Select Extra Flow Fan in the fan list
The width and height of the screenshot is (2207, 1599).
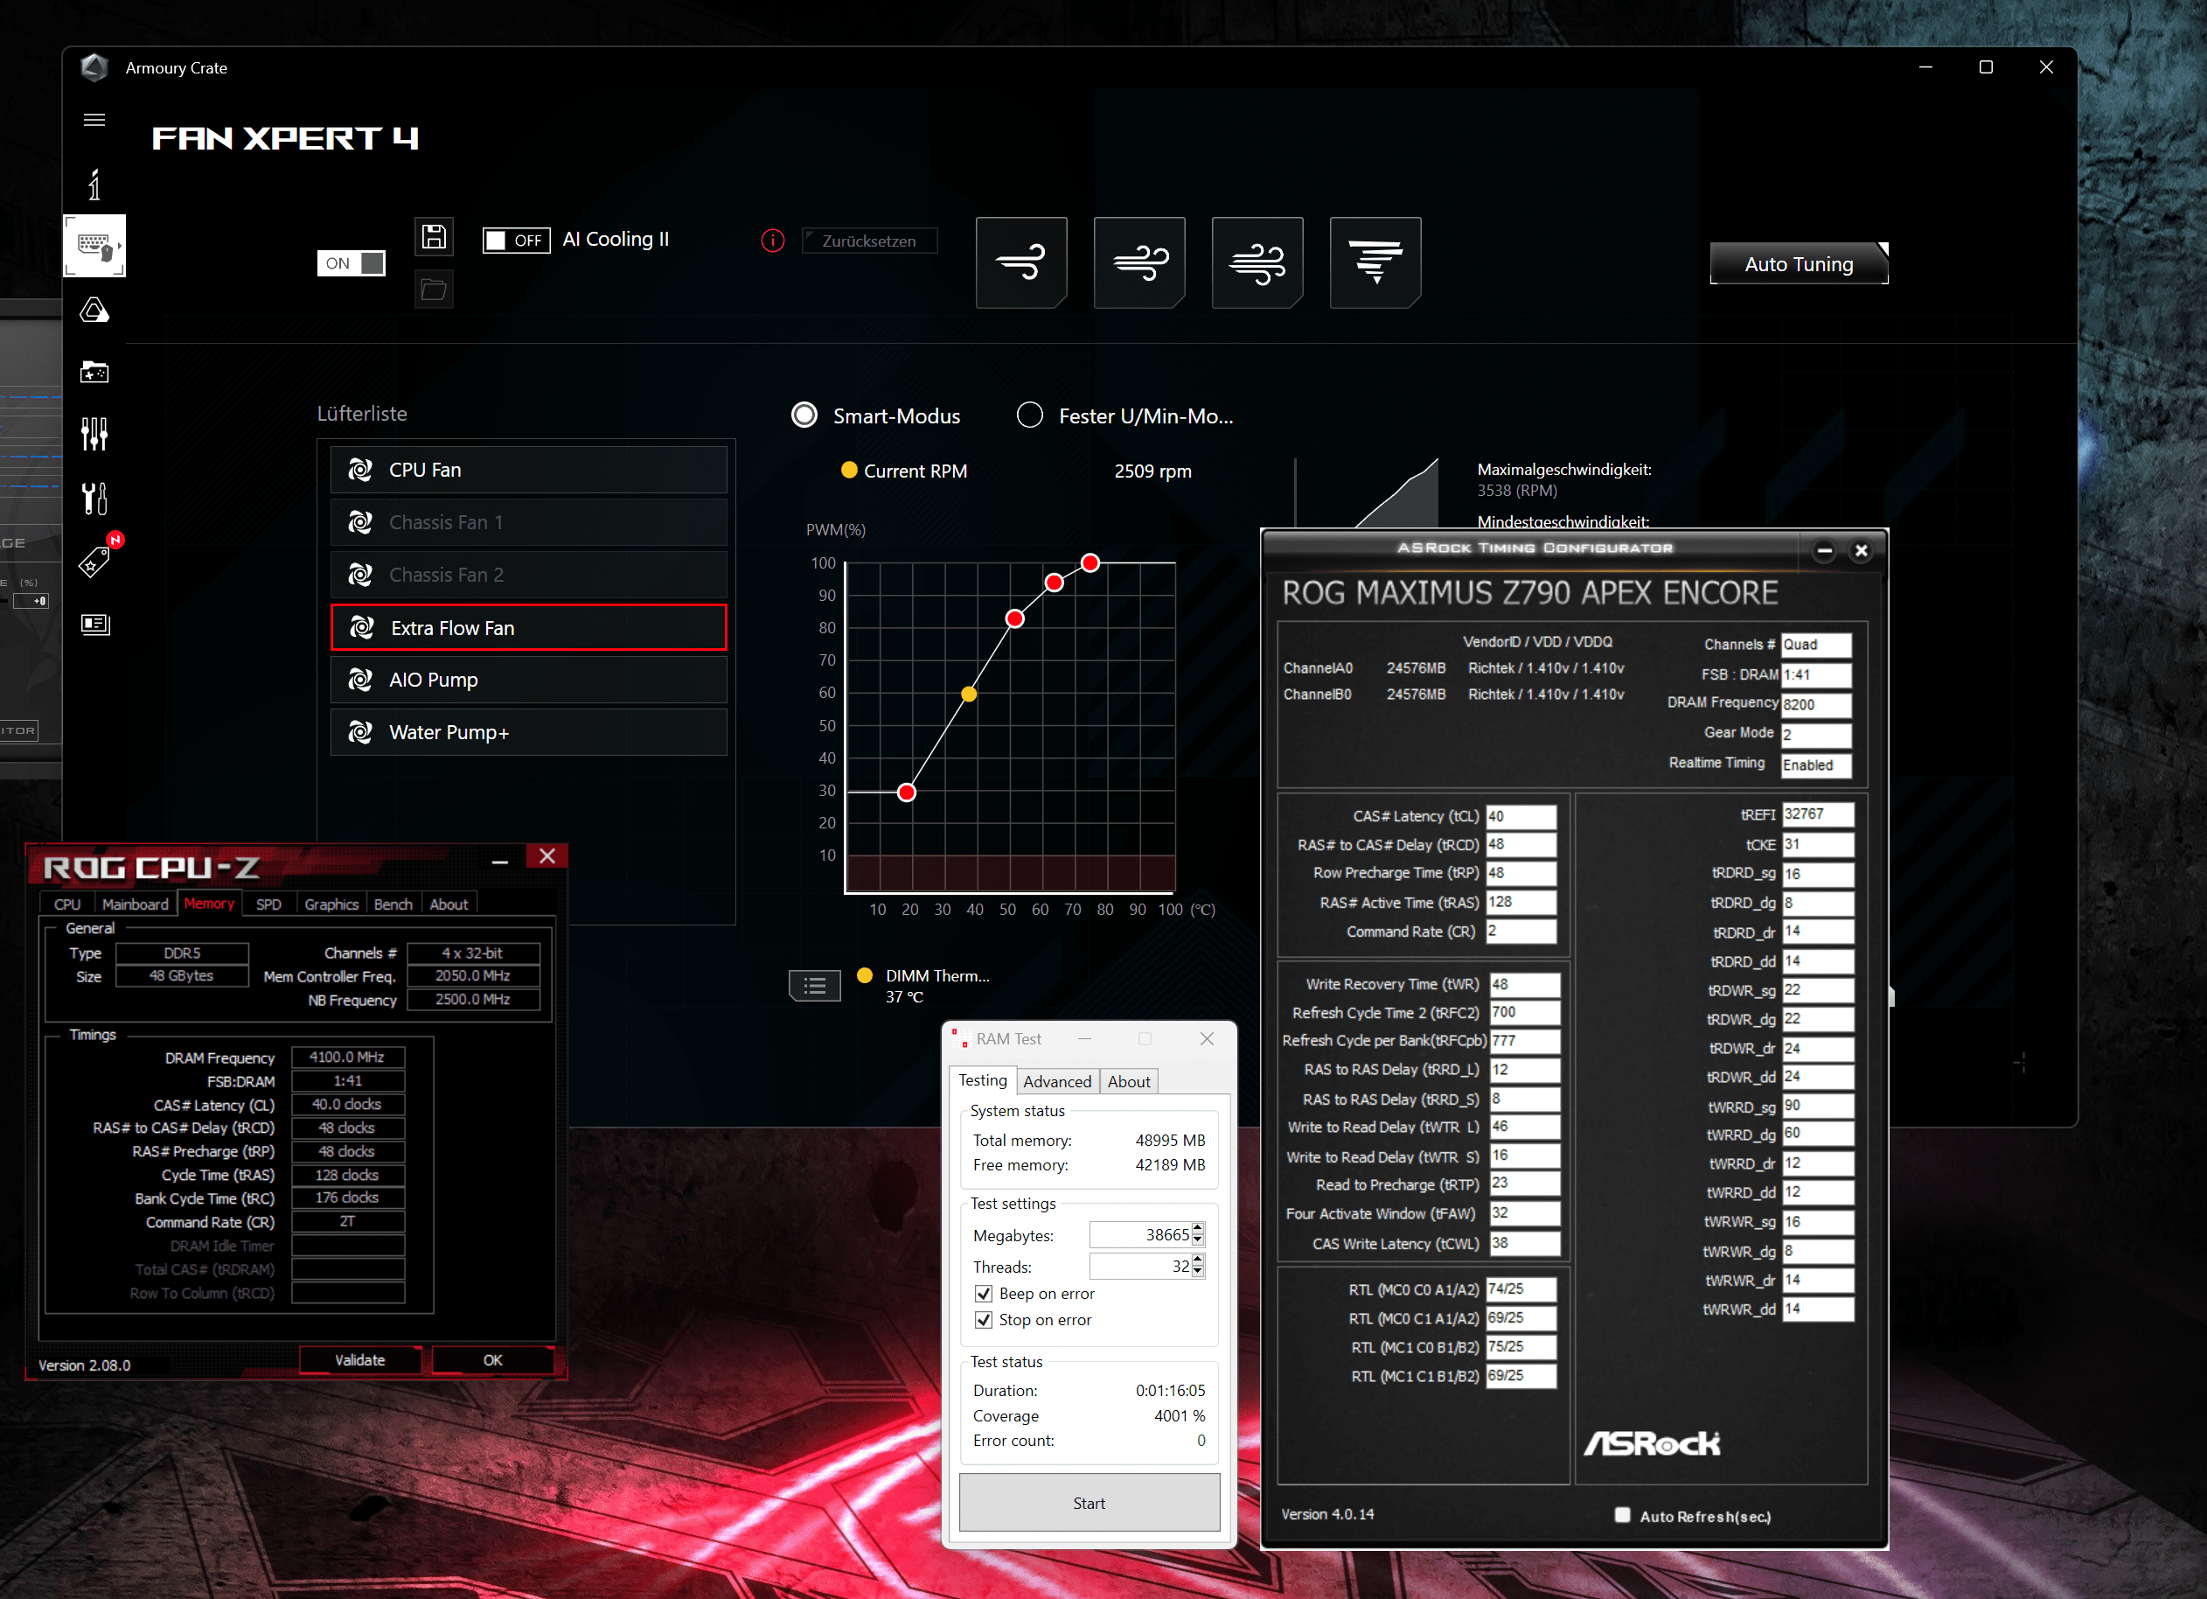coord(528,628)
